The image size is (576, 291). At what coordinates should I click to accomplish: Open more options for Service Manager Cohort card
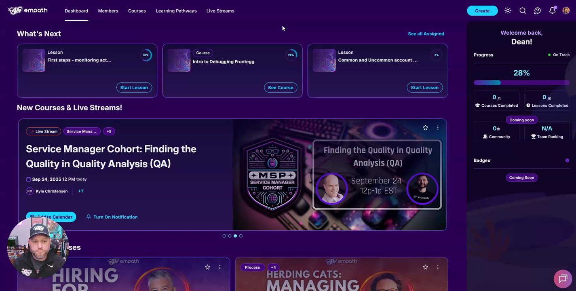pos(438,128)
